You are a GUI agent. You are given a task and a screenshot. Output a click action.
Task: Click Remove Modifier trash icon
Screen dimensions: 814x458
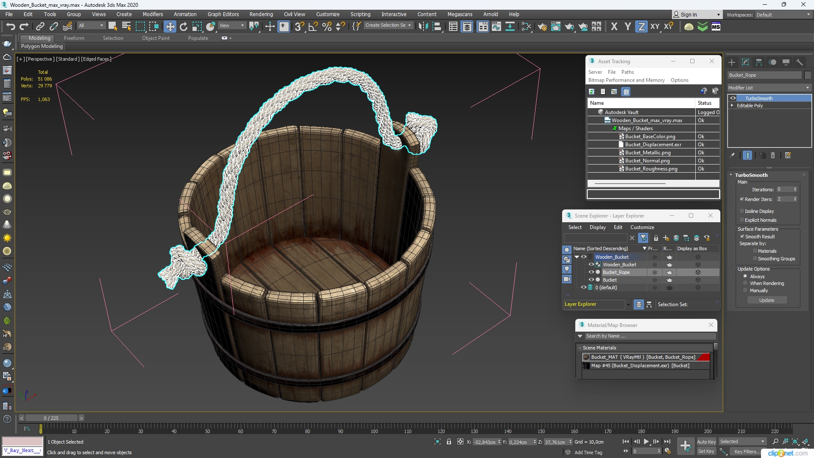[773, 156]
